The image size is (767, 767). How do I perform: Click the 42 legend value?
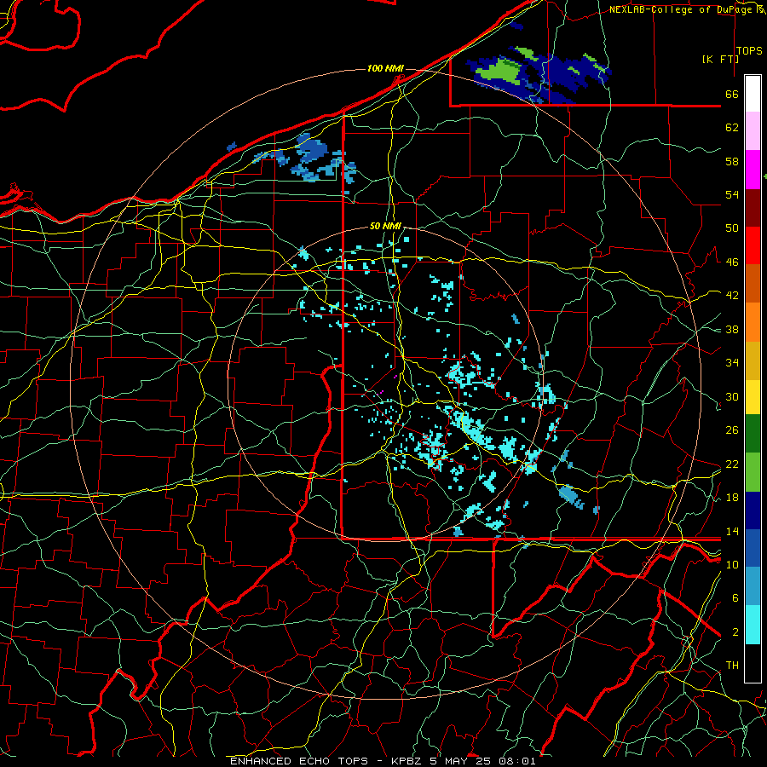732,295
